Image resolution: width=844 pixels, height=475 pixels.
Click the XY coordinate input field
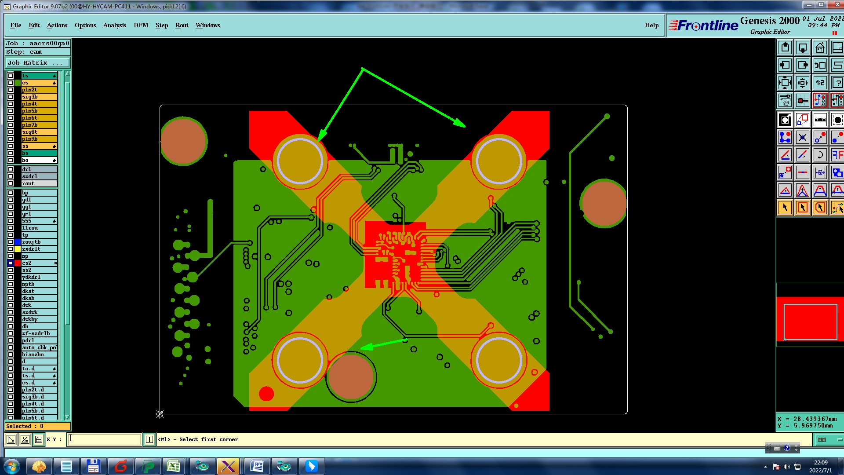tap(105, 439)
